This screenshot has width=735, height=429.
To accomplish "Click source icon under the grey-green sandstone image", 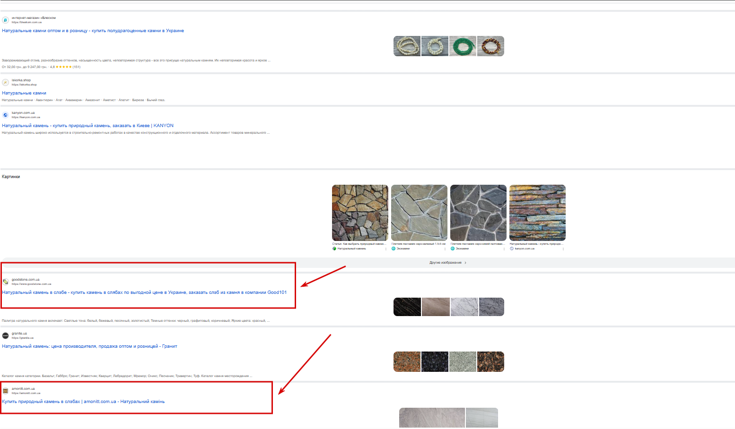I will coord(394,249).
